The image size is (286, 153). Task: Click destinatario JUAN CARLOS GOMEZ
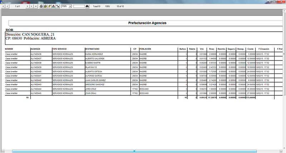click(x=95, y=80)
